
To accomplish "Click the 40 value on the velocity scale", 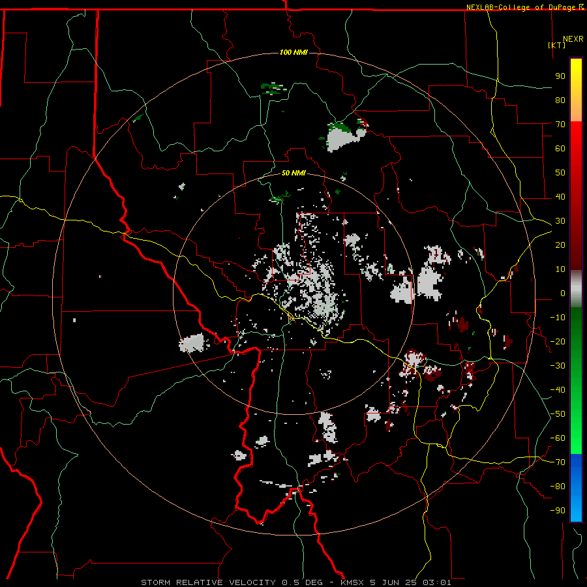I will [x=560, y=196].
